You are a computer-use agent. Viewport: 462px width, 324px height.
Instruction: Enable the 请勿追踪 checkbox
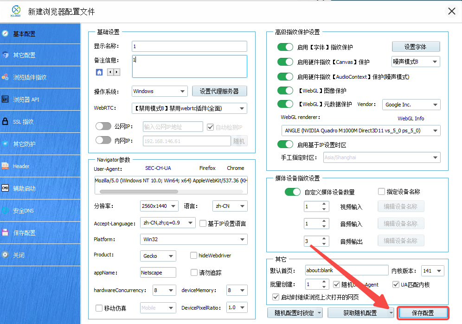194,273
